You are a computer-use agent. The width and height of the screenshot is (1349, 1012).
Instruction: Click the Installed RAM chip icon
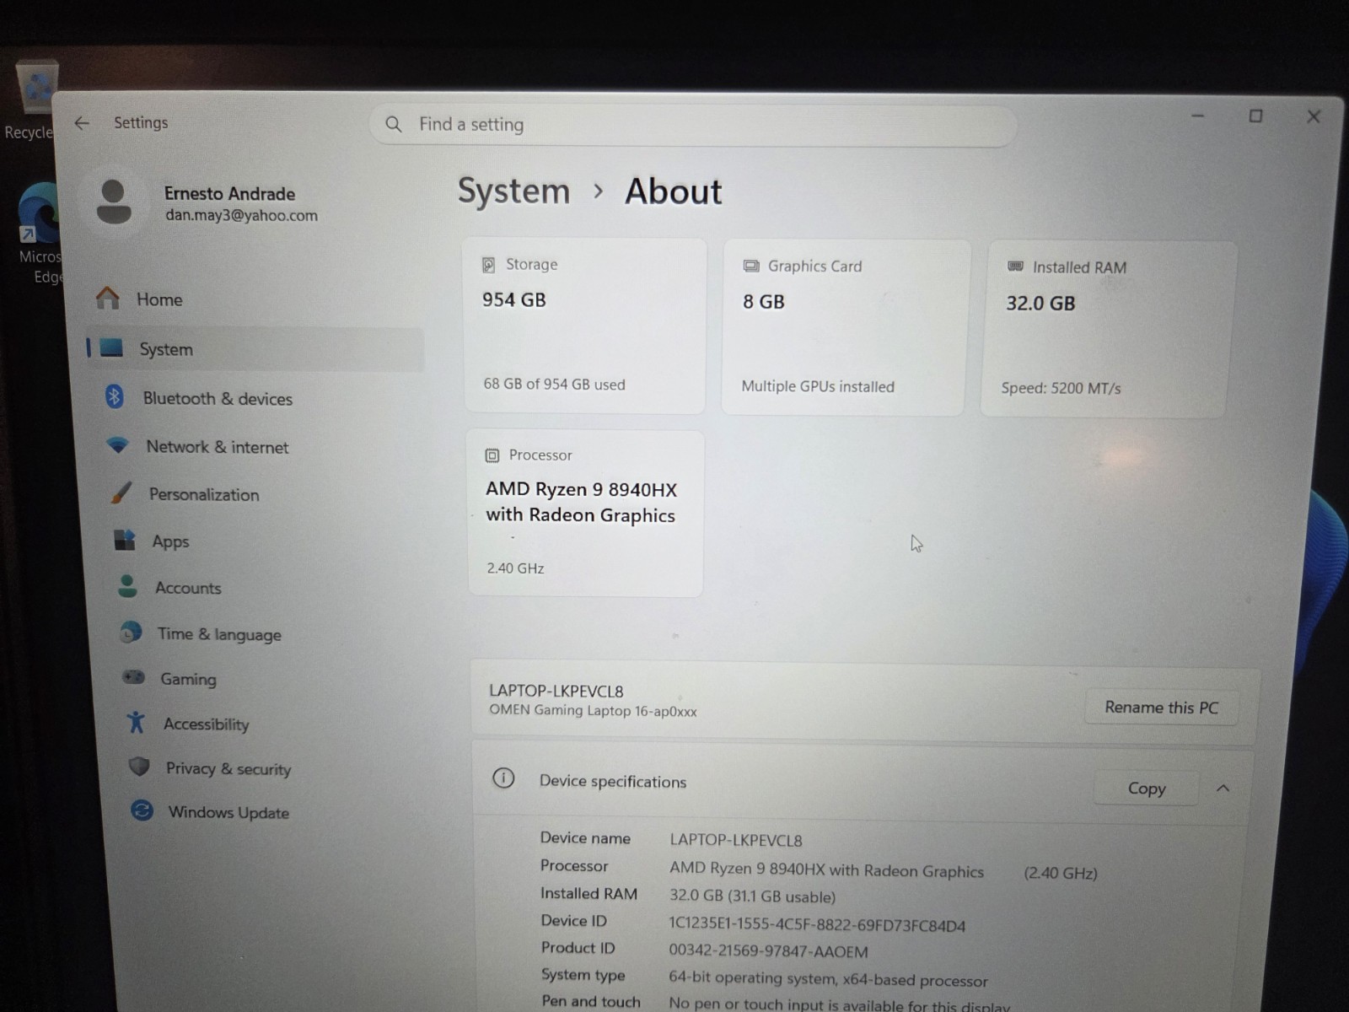[1015, 266]
